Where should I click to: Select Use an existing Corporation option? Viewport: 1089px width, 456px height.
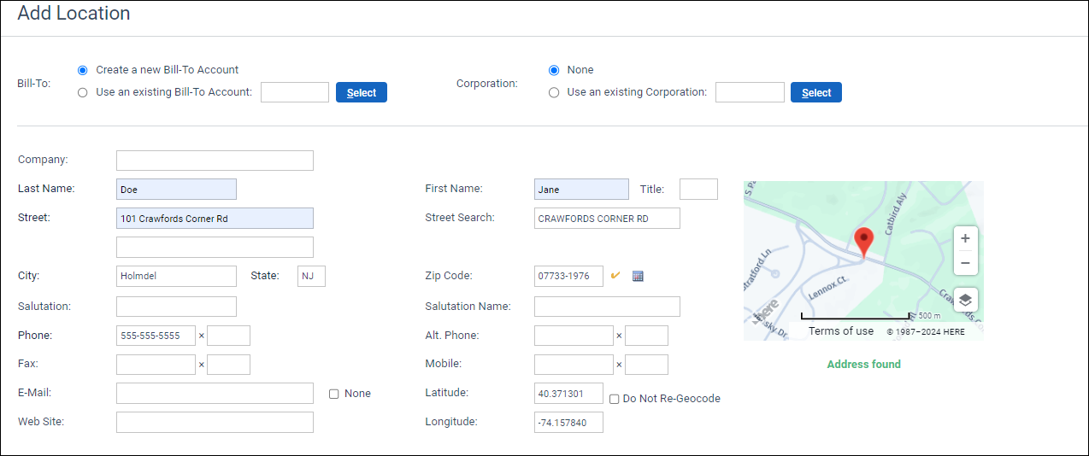[x=554, y=92]
